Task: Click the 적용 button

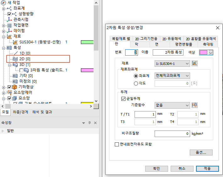Action: 207,169
